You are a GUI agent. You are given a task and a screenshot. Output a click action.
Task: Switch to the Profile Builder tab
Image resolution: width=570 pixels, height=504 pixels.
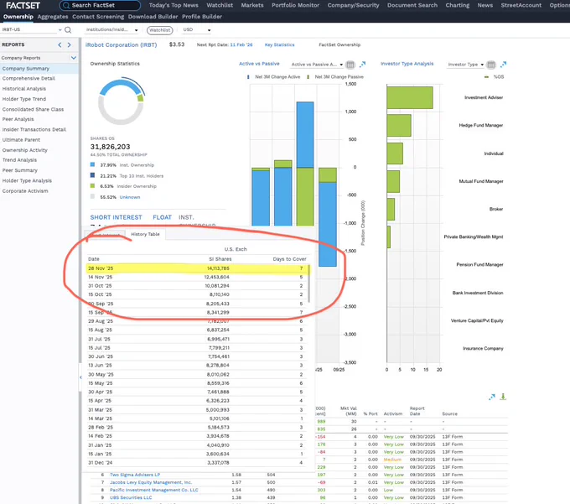pyautogui.click(x=202, y=17)
